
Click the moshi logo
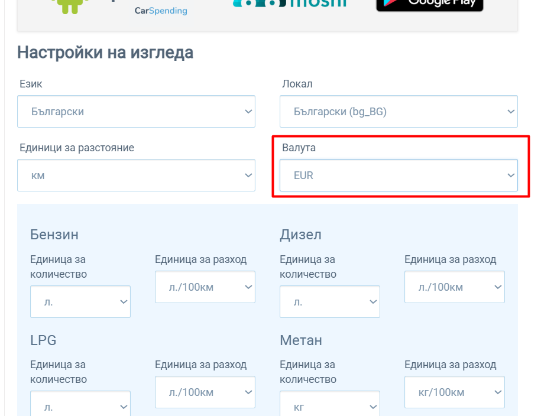point(290,4)
